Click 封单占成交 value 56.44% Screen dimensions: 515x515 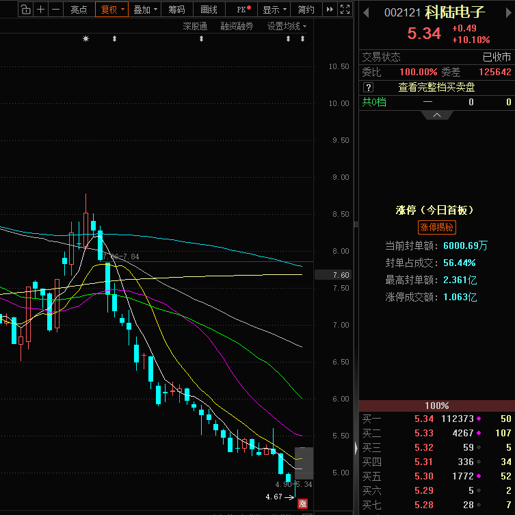(459, 263)
